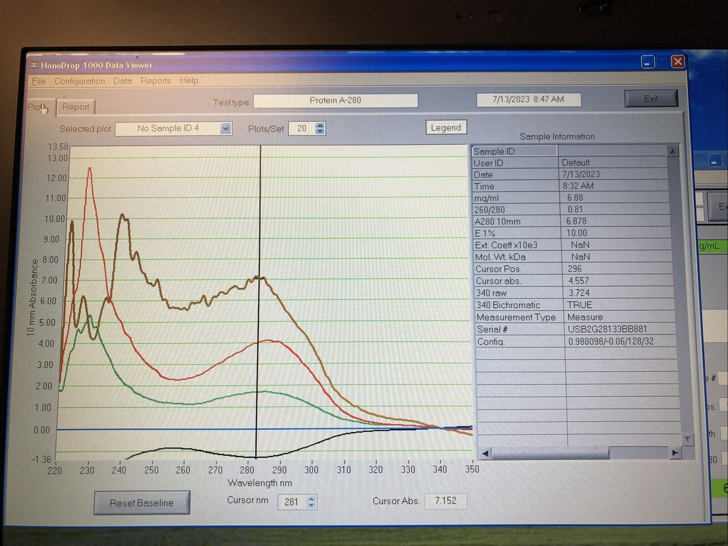728x546 pixels.
Task: Click the 260/280 value 0.81
Action: pos(575,210)
